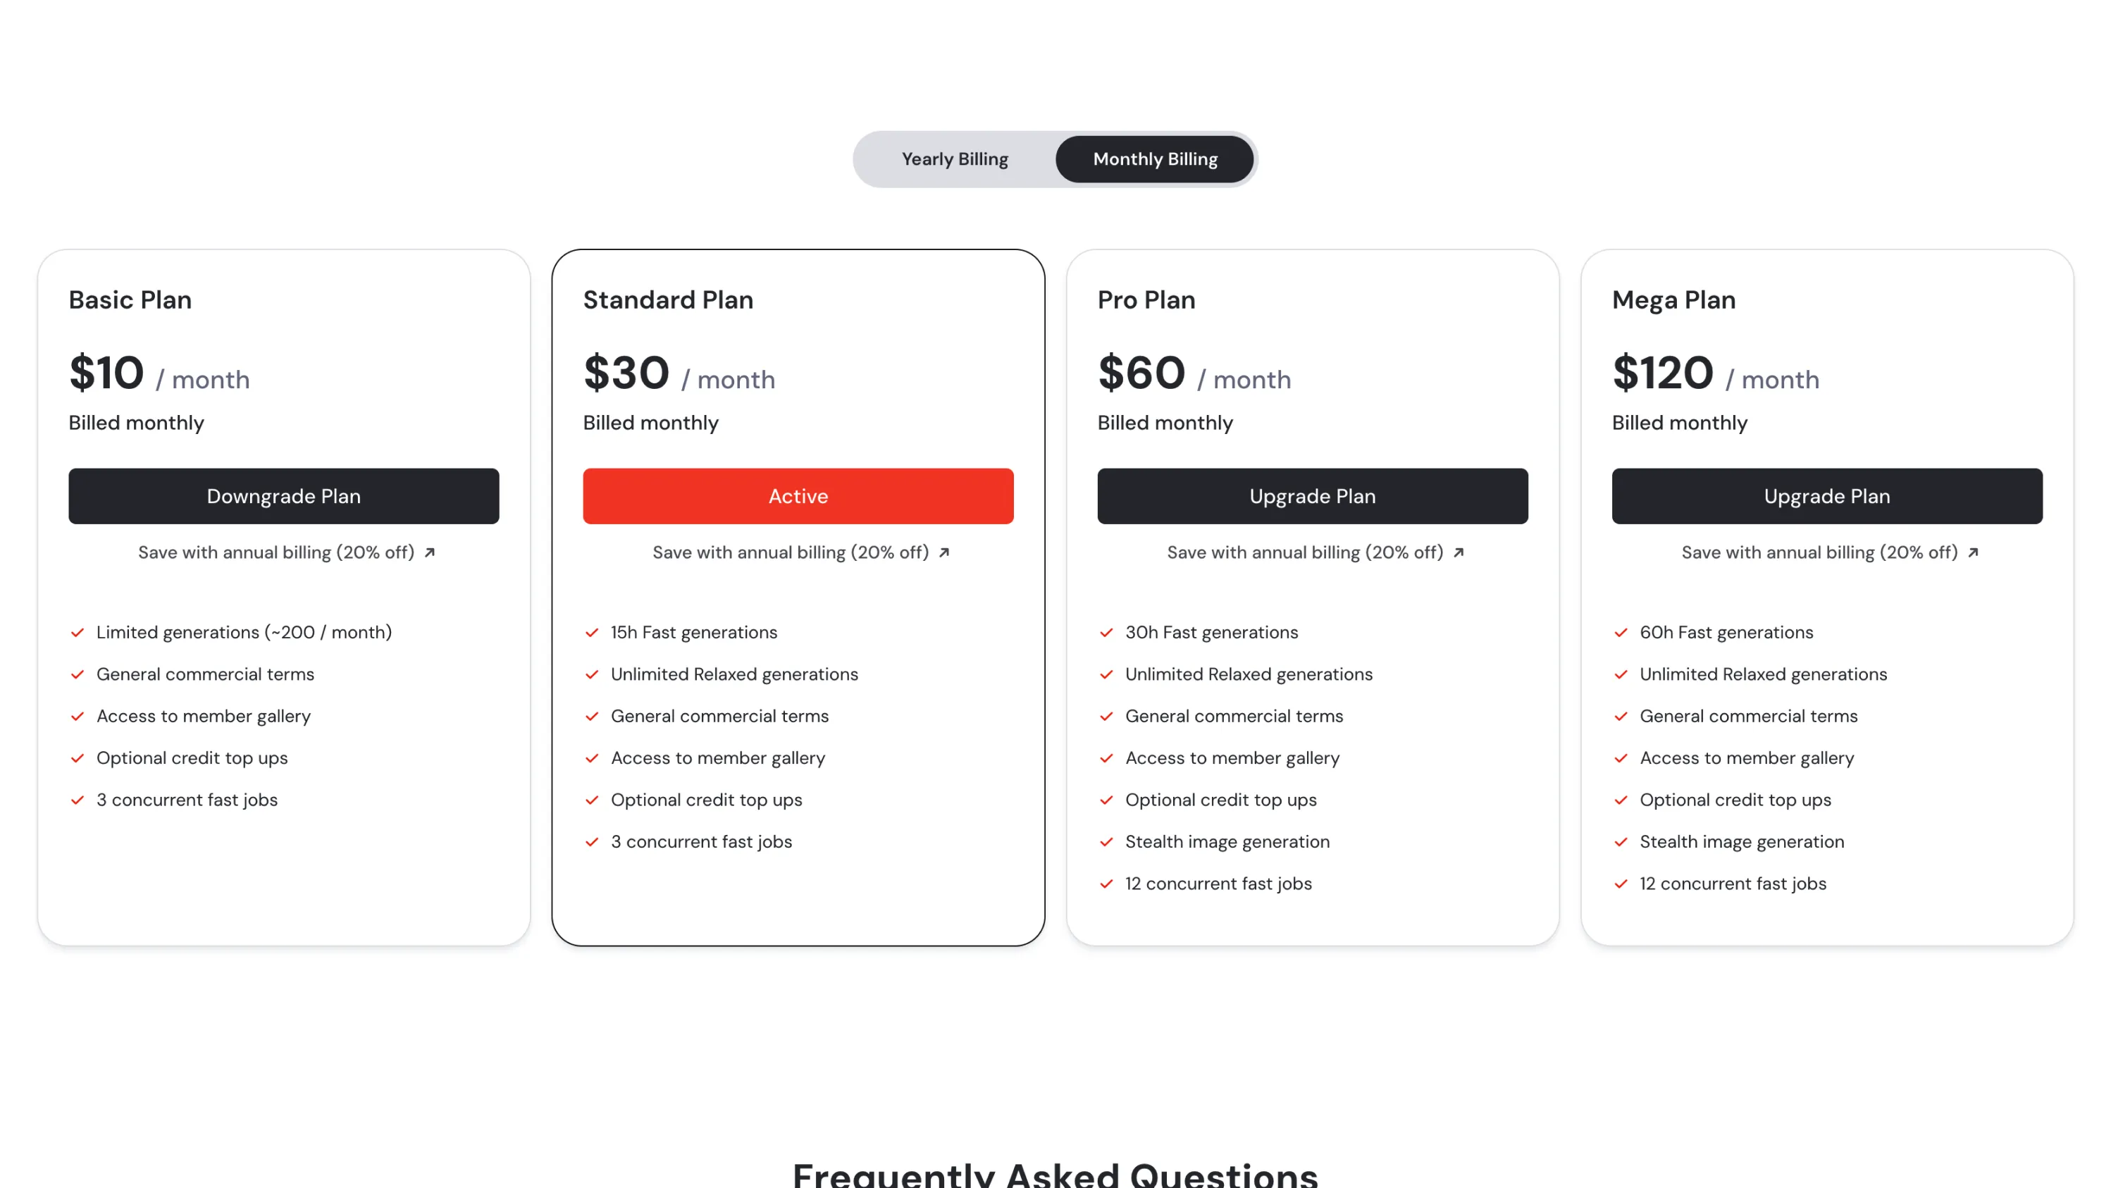Click the Frequently Asked Questions heading
Image resolution: width=2111 pixels, height=1188 pixels.
1055,1175
